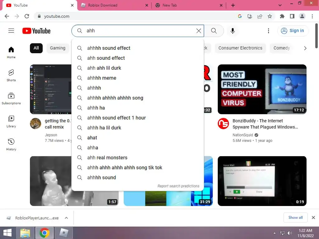The width and height of the screenshot is (319, 239).
Task: Choose suggestion 'ahh real monsters'
Action: click(138, 158)
